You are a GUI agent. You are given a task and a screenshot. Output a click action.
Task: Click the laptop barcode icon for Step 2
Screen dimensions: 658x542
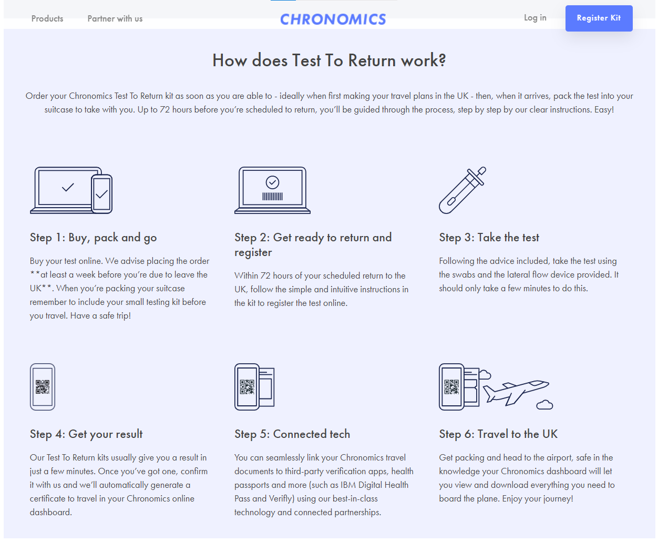(x=272, y=190)
